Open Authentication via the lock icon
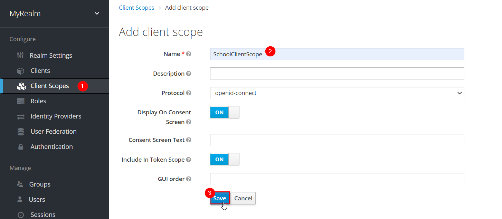Screen dimensions: 502x219 [x=21, y=146]
